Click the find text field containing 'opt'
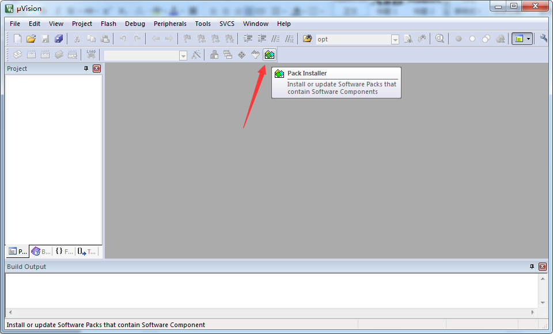 point(353,40)
